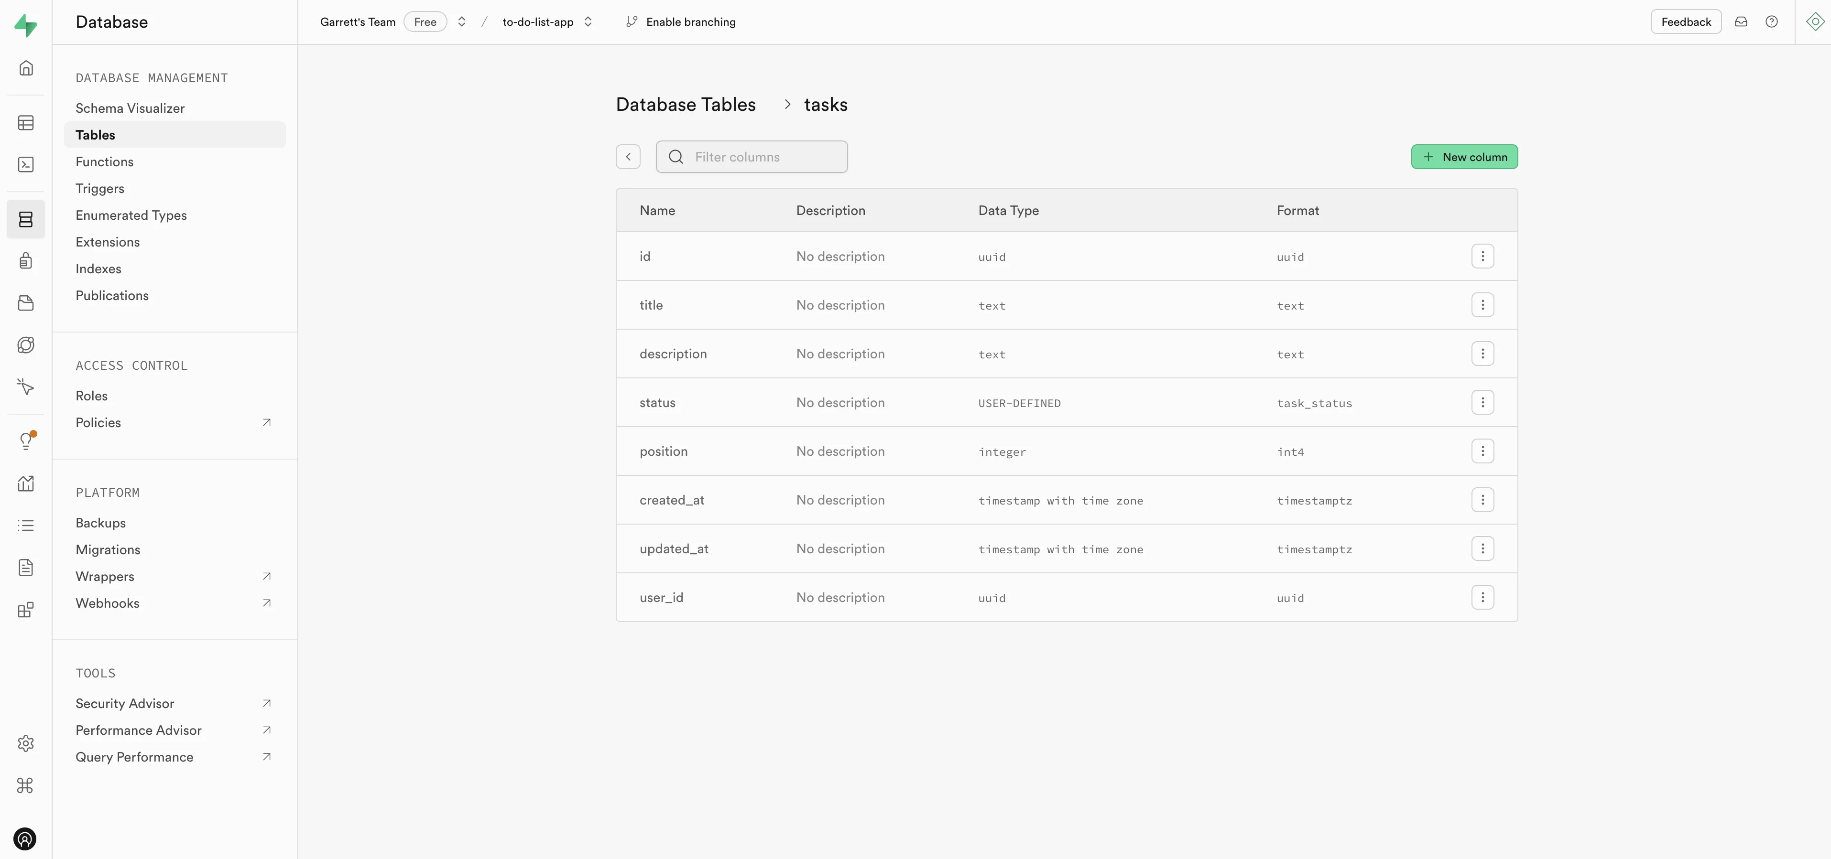Click the New column button

coord(1463,157)
